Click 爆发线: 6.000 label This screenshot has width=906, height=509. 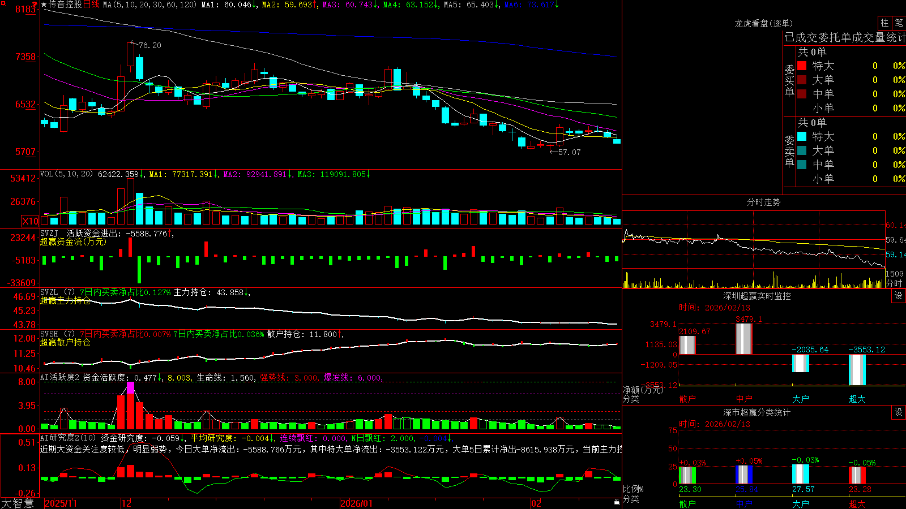353,378
